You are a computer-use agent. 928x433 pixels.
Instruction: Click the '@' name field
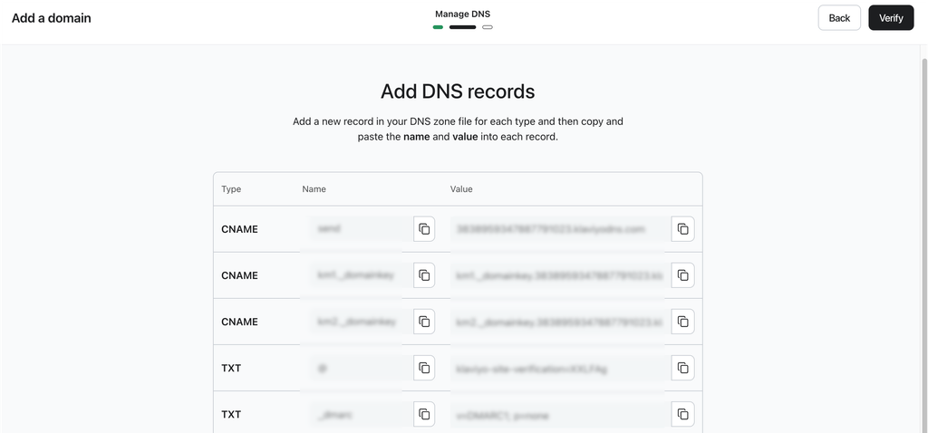(361, 368)
